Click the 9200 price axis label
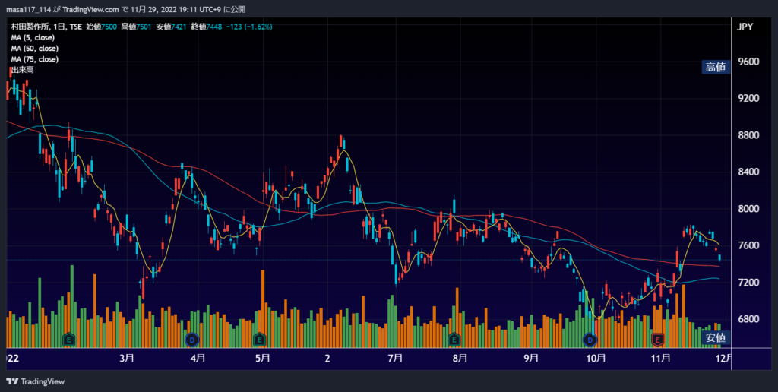 coord(748,98)
